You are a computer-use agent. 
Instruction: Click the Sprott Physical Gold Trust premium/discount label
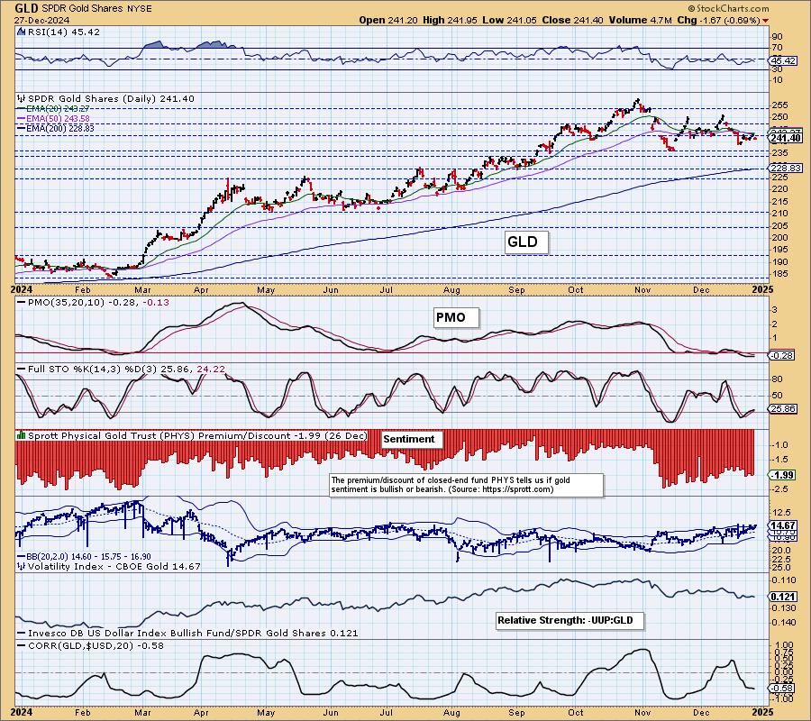click(197, 435)
